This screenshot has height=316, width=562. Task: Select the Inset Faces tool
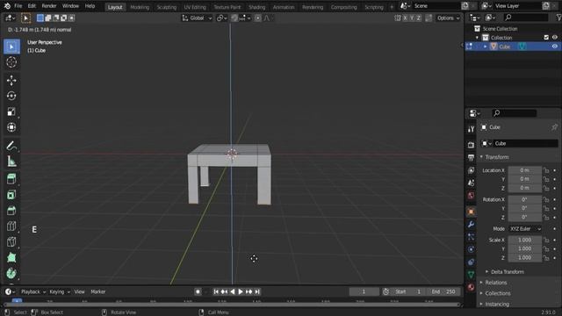pos(11,195)
